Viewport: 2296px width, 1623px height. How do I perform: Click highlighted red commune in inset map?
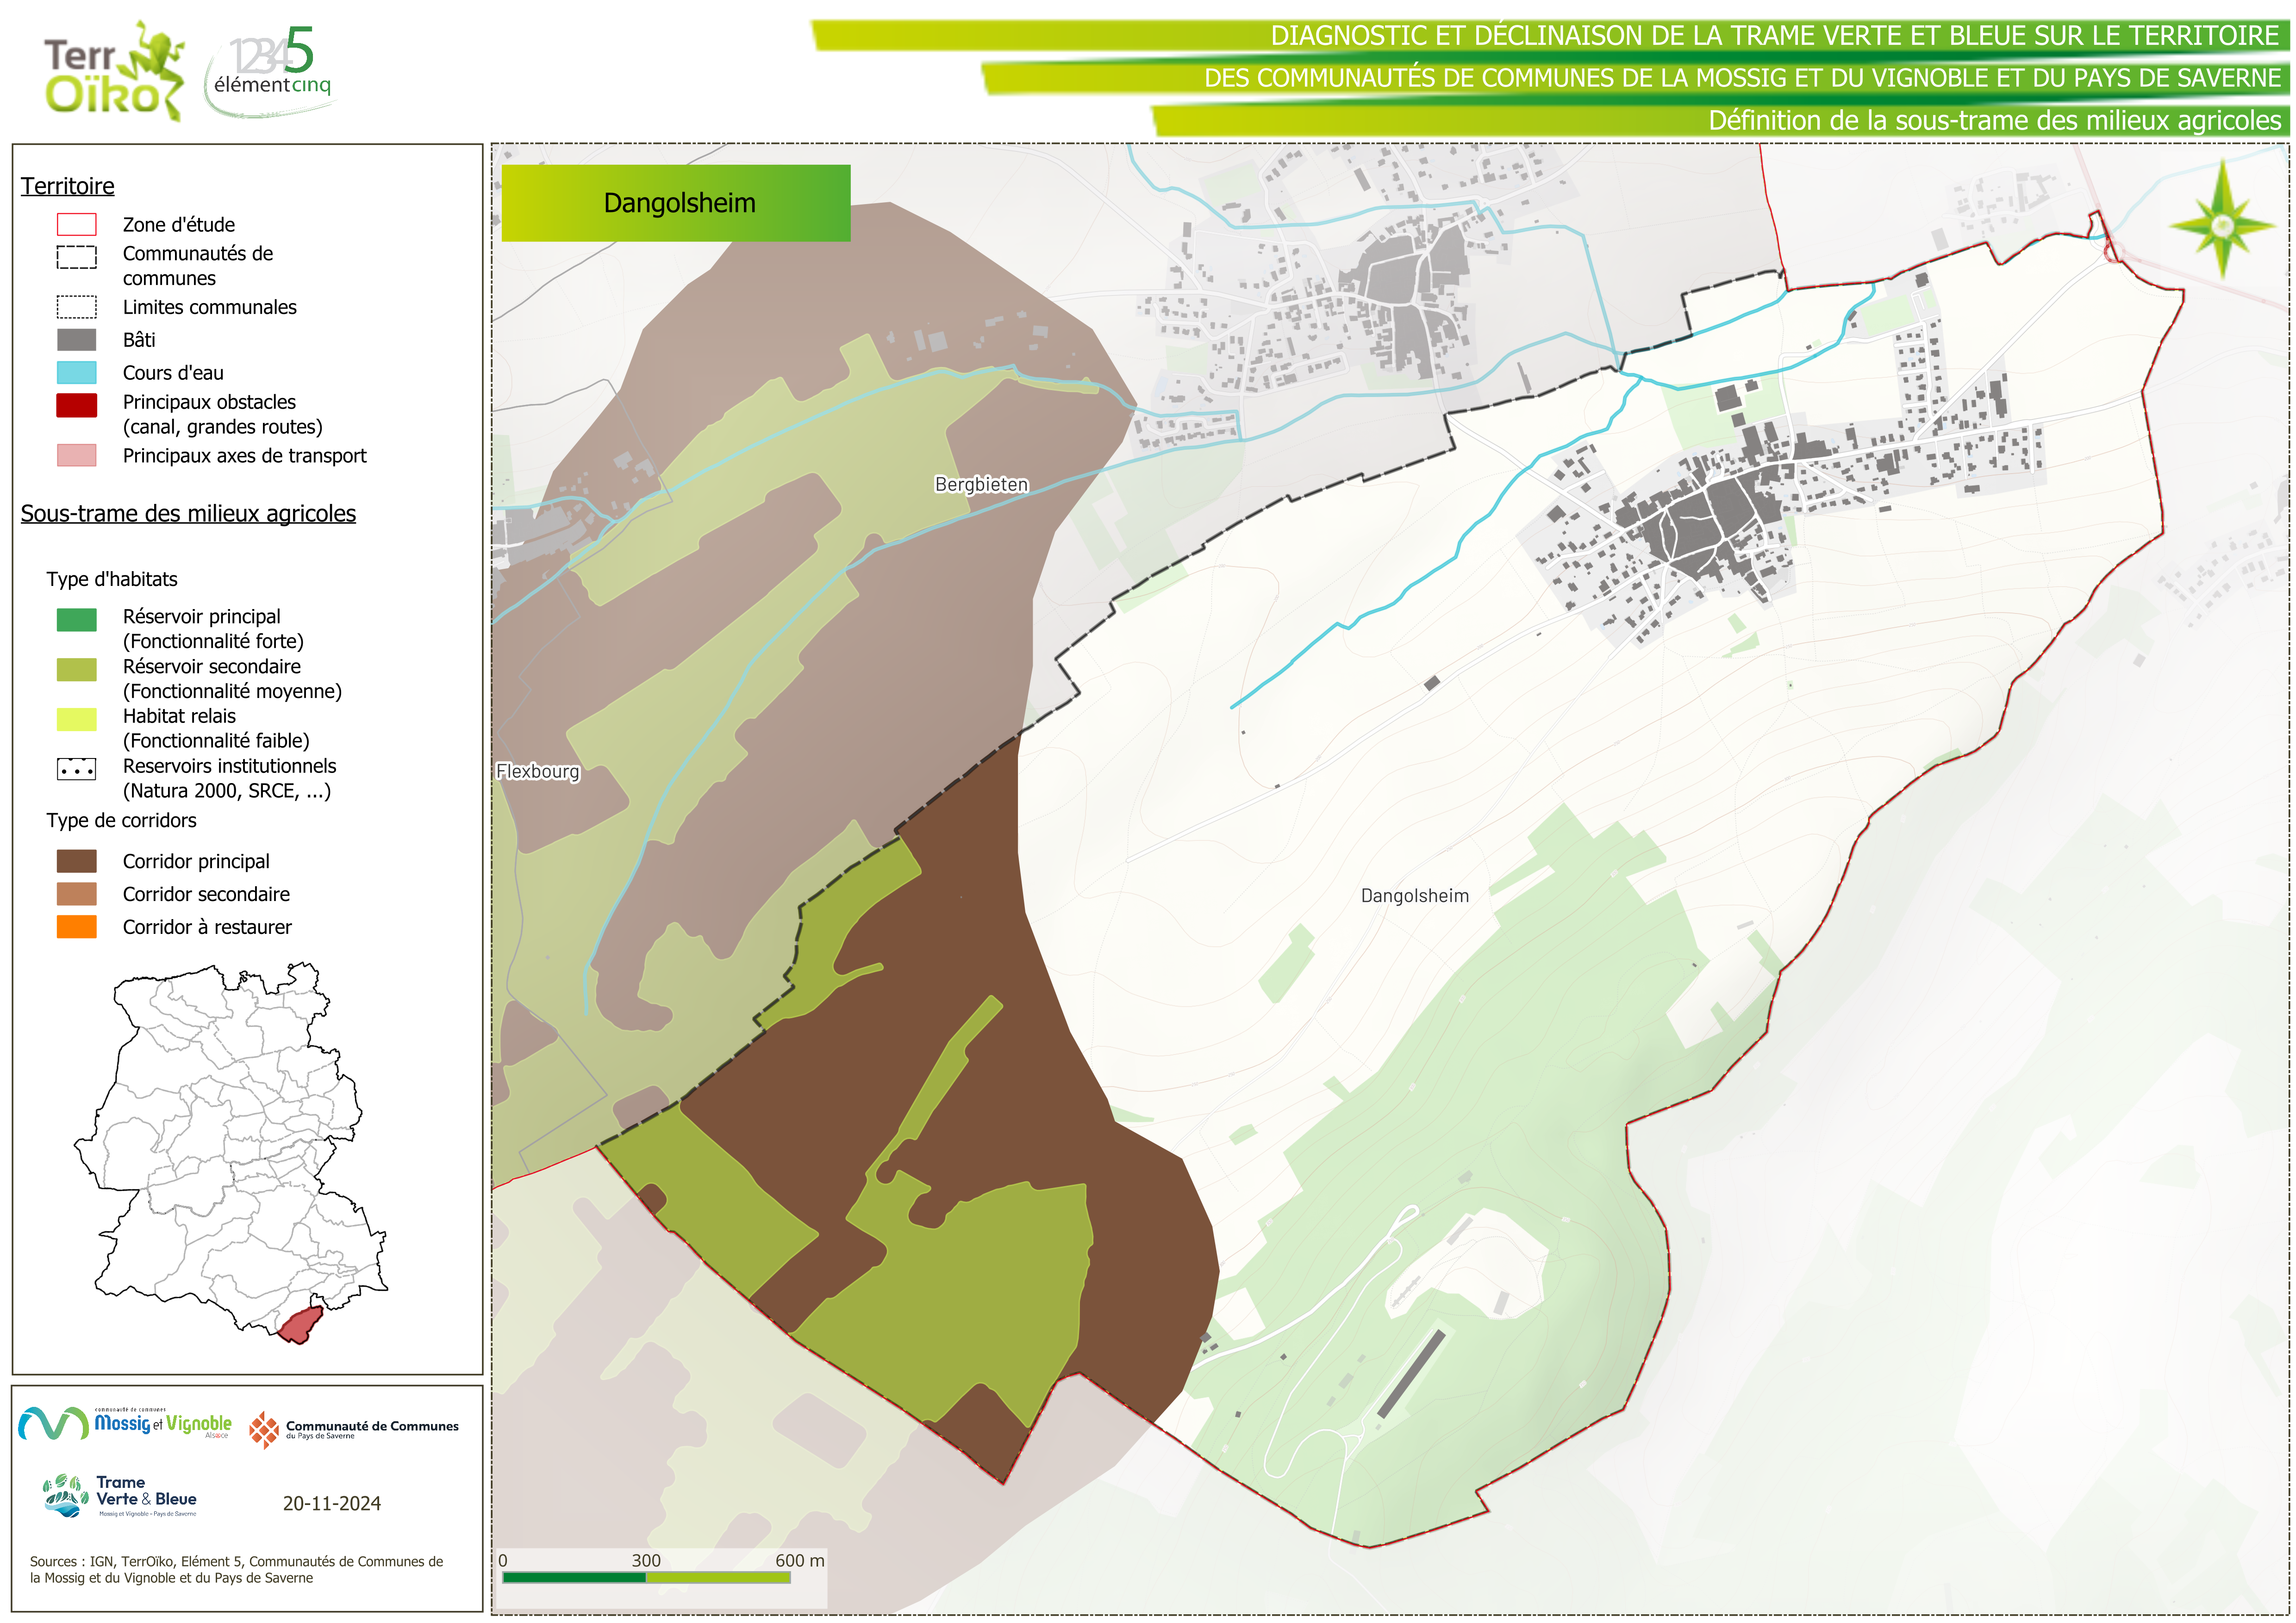[300, 1326]
